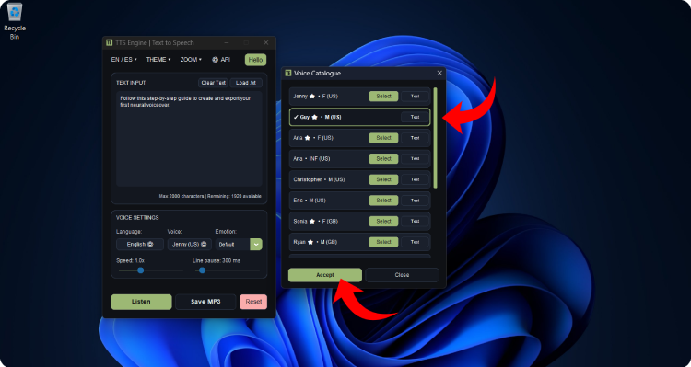Click the Save MP3 button

[x=205, y=302]
